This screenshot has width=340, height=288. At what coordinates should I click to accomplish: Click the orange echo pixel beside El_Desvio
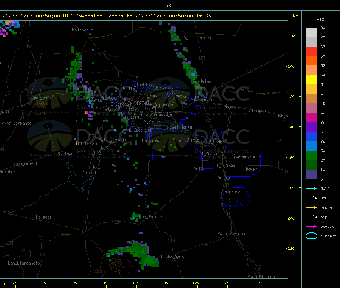(x=77, y=143)
